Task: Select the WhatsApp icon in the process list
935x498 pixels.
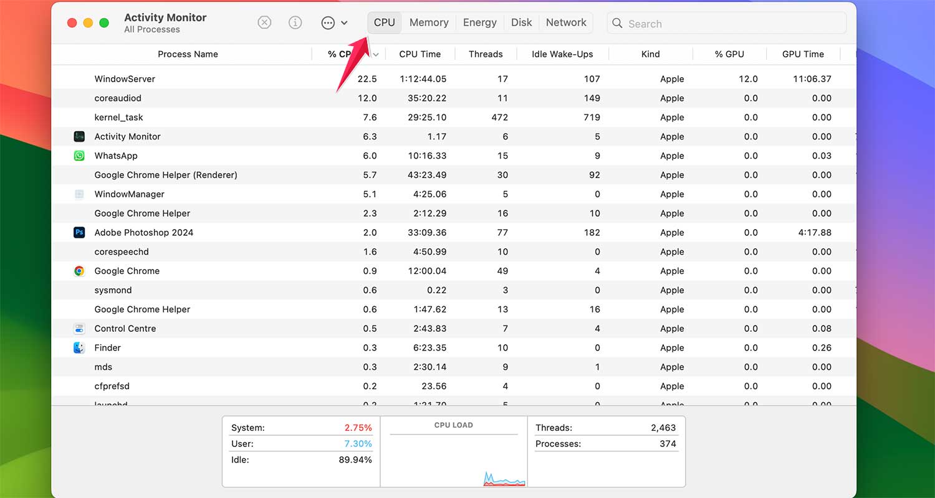Action: (79, 156)
